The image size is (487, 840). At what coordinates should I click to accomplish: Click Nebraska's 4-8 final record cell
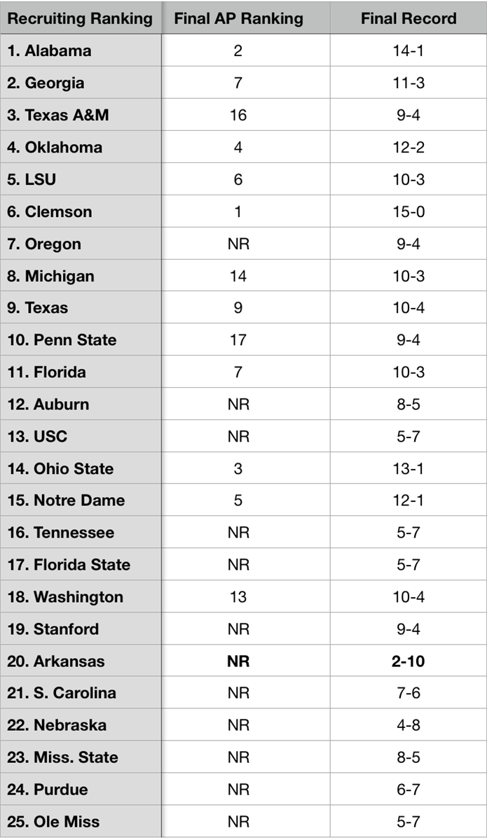tap(409, 725)
